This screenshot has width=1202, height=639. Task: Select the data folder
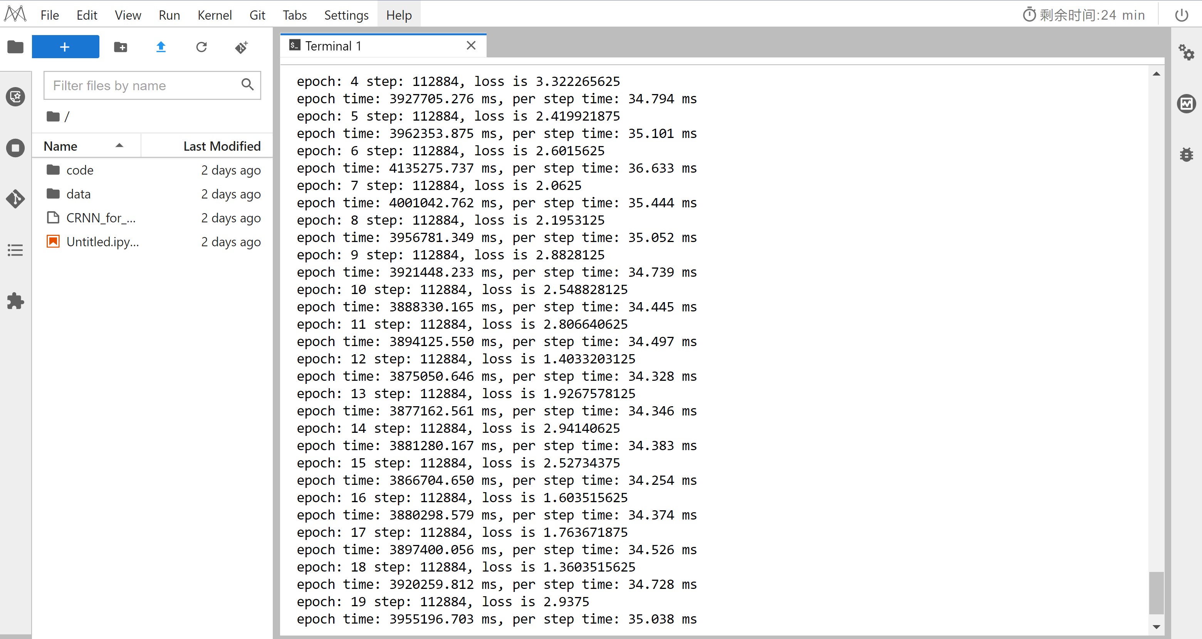pos(153,194)
